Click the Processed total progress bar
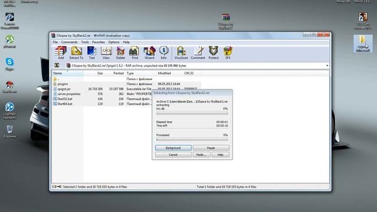The width and height of the screenshot is (377, 212). [192, 140]
